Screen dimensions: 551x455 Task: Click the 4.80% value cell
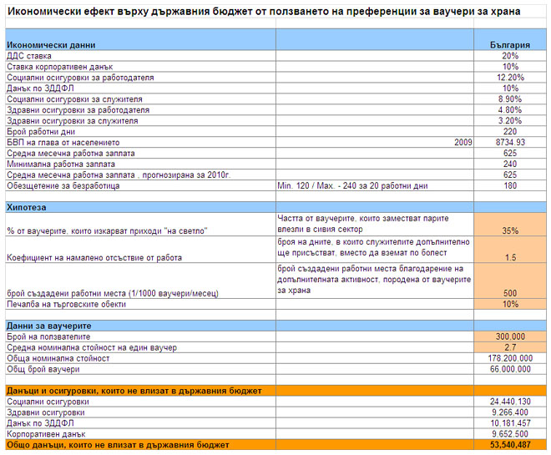click(510, 110)
